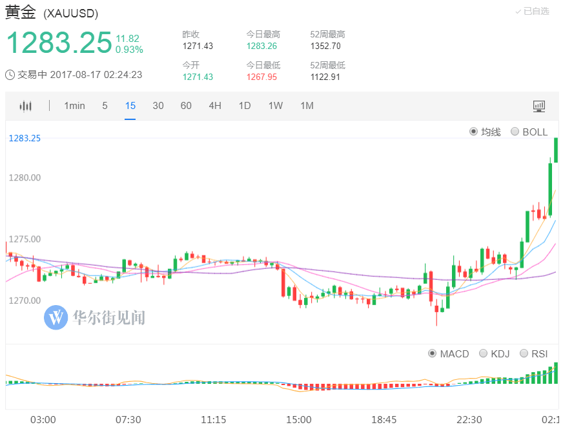Switch to the 1D timeframe
The height and width of the screenshot is (427, 563).
coord(245,106)
